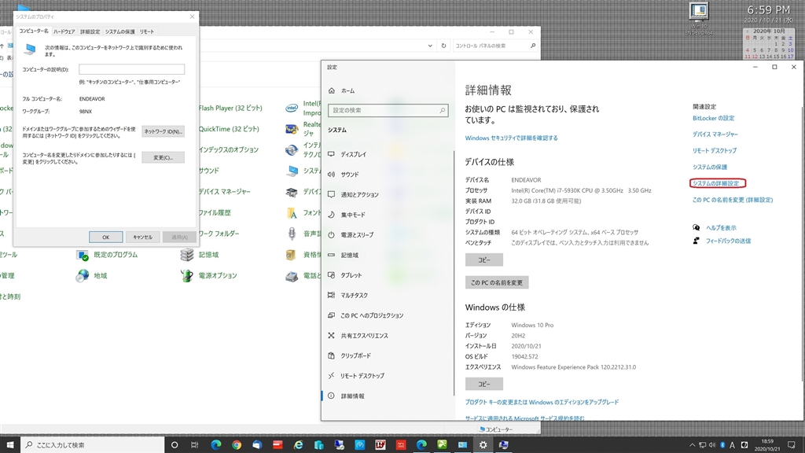
Task: Open the Windows Start menu
Action: point(9,445)
